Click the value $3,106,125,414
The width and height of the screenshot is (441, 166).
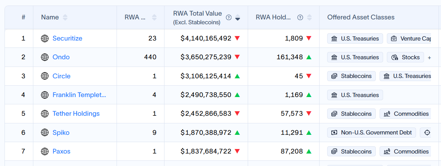206,76
